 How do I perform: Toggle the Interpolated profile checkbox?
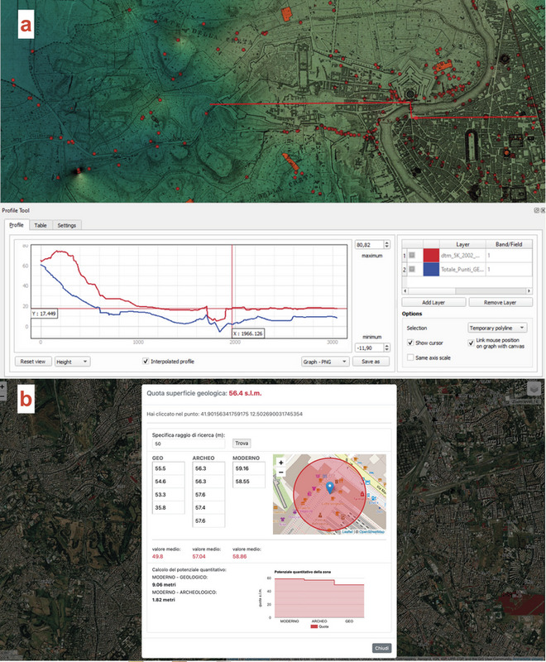(x=146, y=362)
